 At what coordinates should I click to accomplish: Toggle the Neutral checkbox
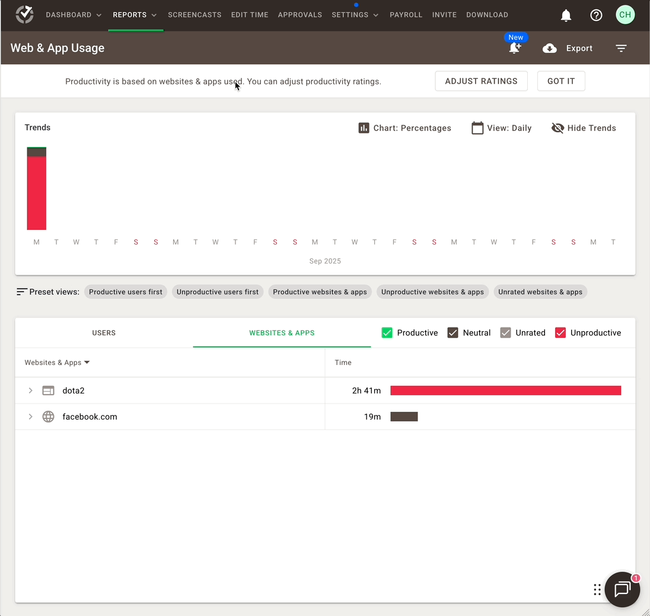(x=453, y=333)
